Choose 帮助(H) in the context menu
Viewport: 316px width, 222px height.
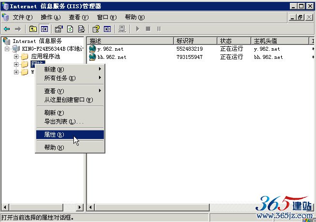pos(70,148)
